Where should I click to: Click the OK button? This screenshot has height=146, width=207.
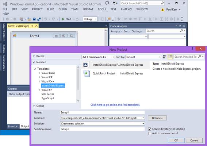176,140
